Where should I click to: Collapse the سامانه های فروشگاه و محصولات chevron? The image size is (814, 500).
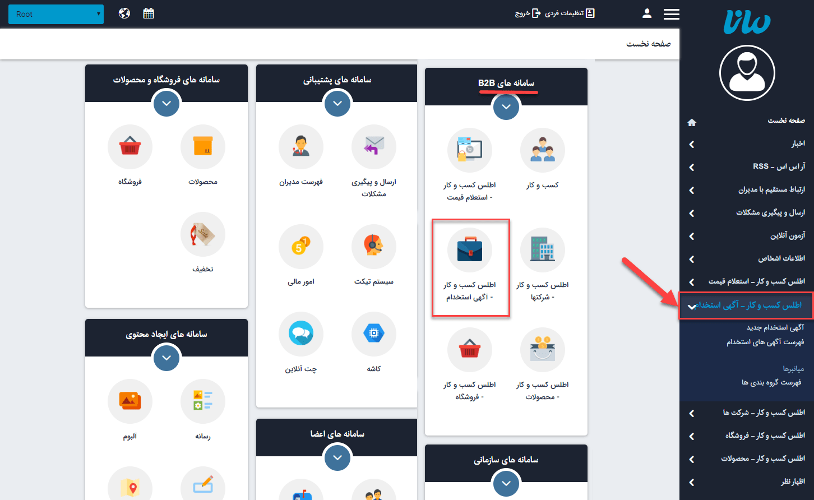166,104
